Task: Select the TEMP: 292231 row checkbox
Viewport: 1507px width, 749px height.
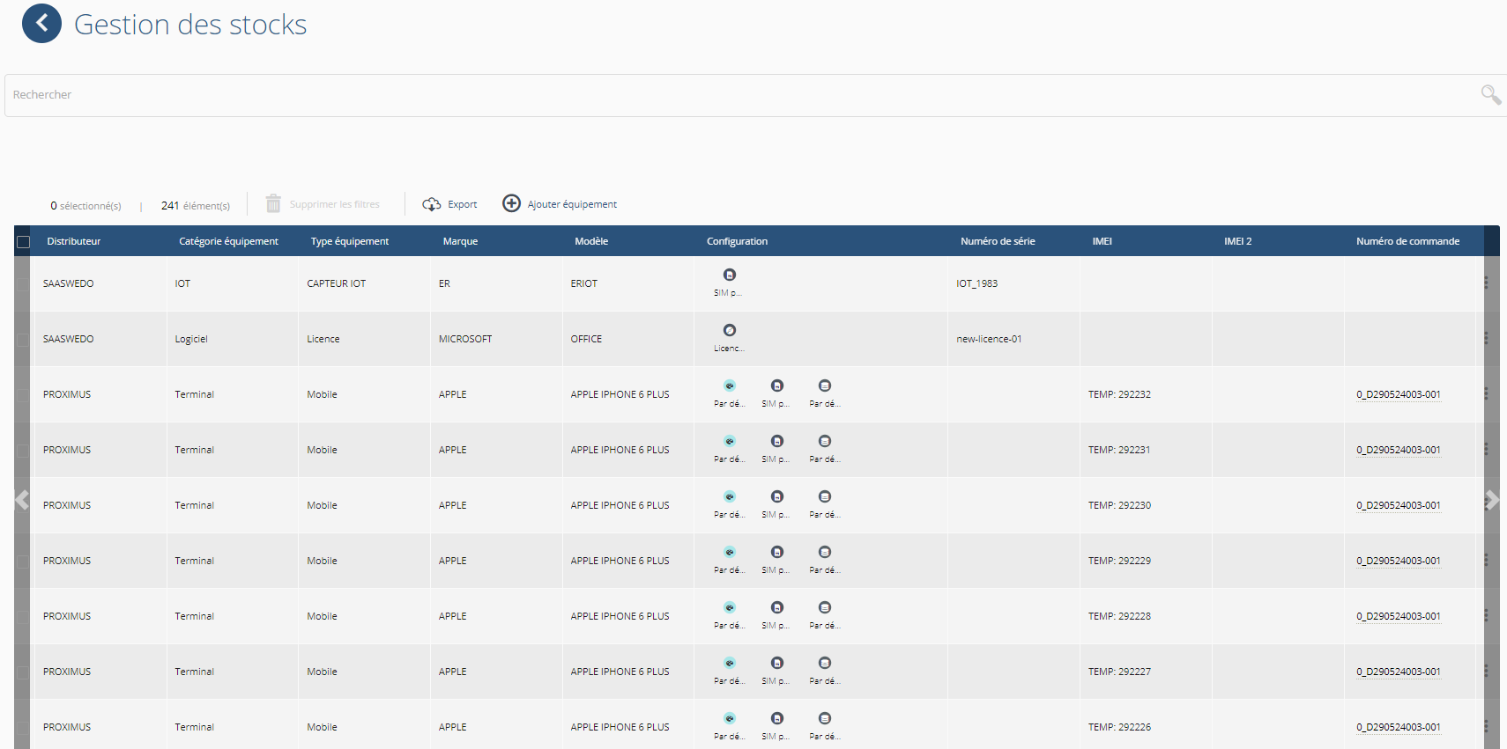Action: (23, 450)
